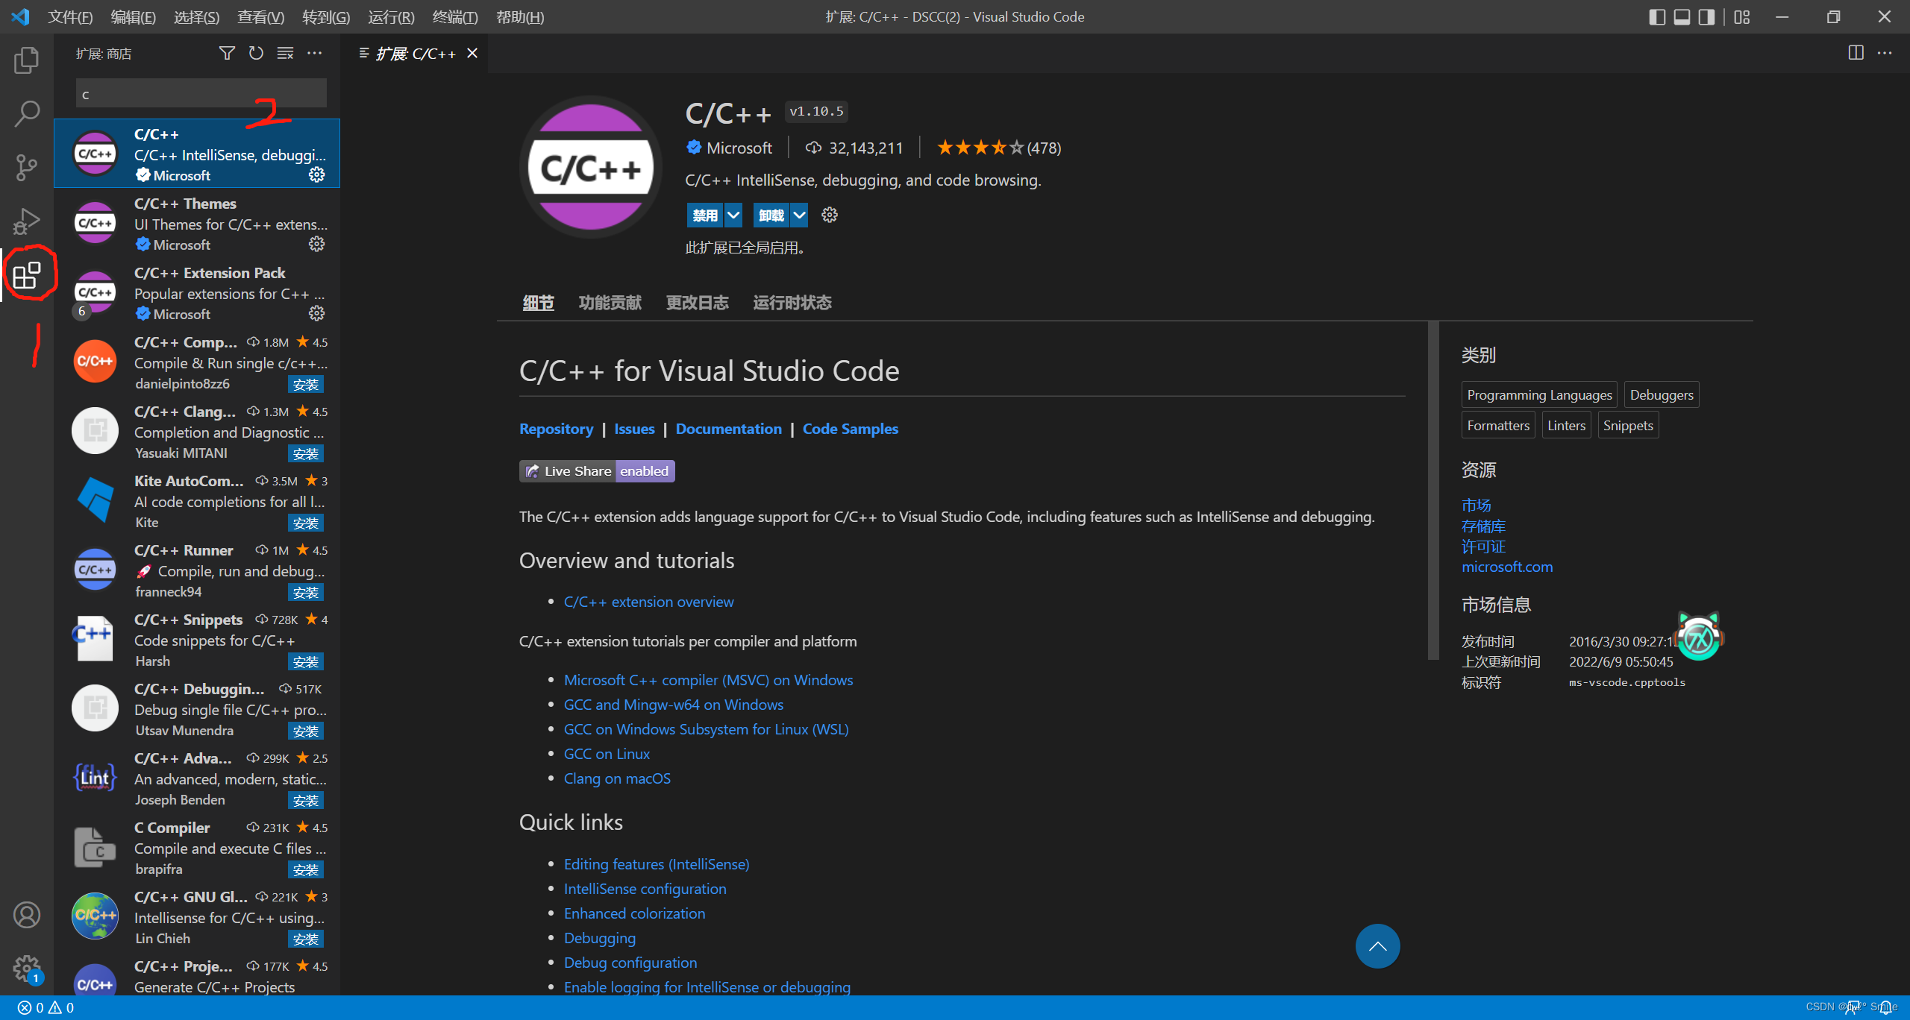The width and height of the screenshot is (1910, 1020).
Task: Click the VS Code logo icon
Action: (20, 16)
